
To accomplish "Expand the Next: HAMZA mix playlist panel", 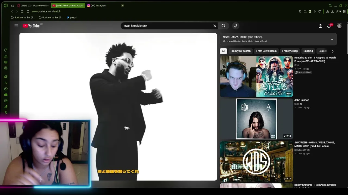I will point(332,39).
